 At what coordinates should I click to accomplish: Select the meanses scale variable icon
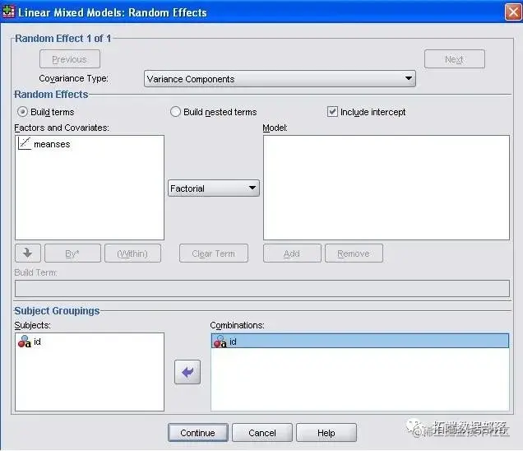coord(25,143)
